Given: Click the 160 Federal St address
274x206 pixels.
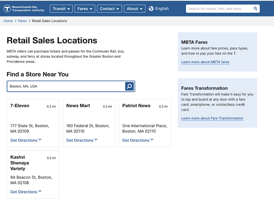Looking at the screenshot, I should pyautogui.click(x=88, y=128).
